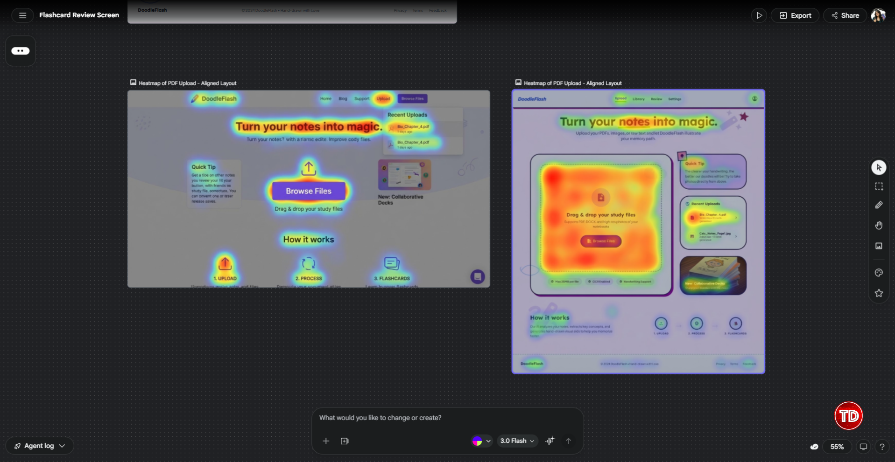Image resolution: width=895 pixels, height=462 pixels.
Task: Select the cursor selection tool
Action: 879,167
